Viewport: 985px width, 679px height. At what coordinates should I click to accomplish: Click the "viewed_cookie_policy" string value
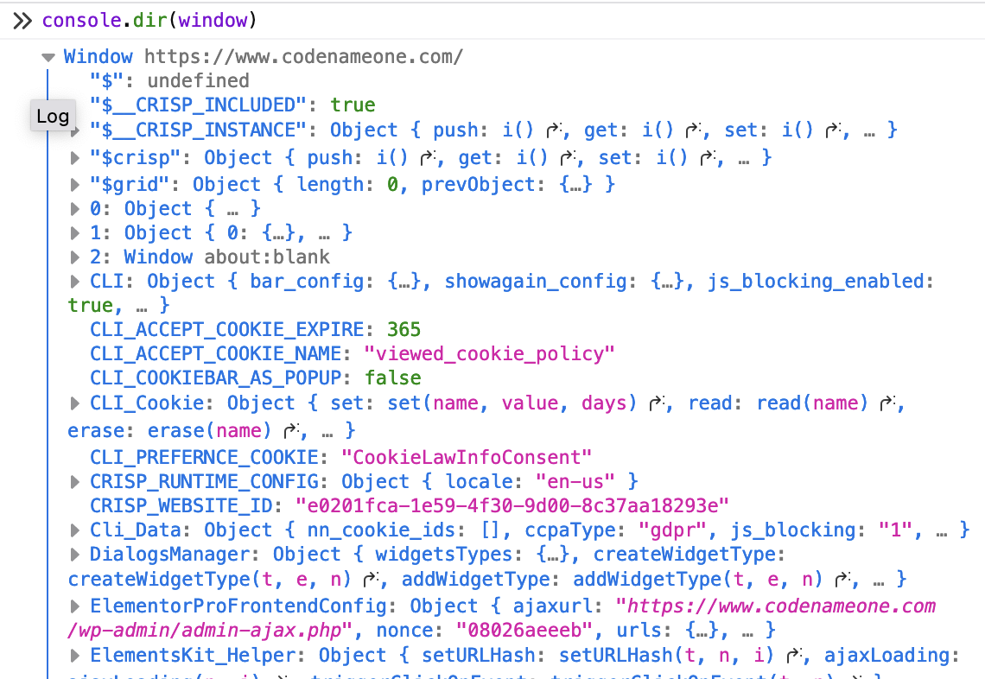[x=489, y=353]
